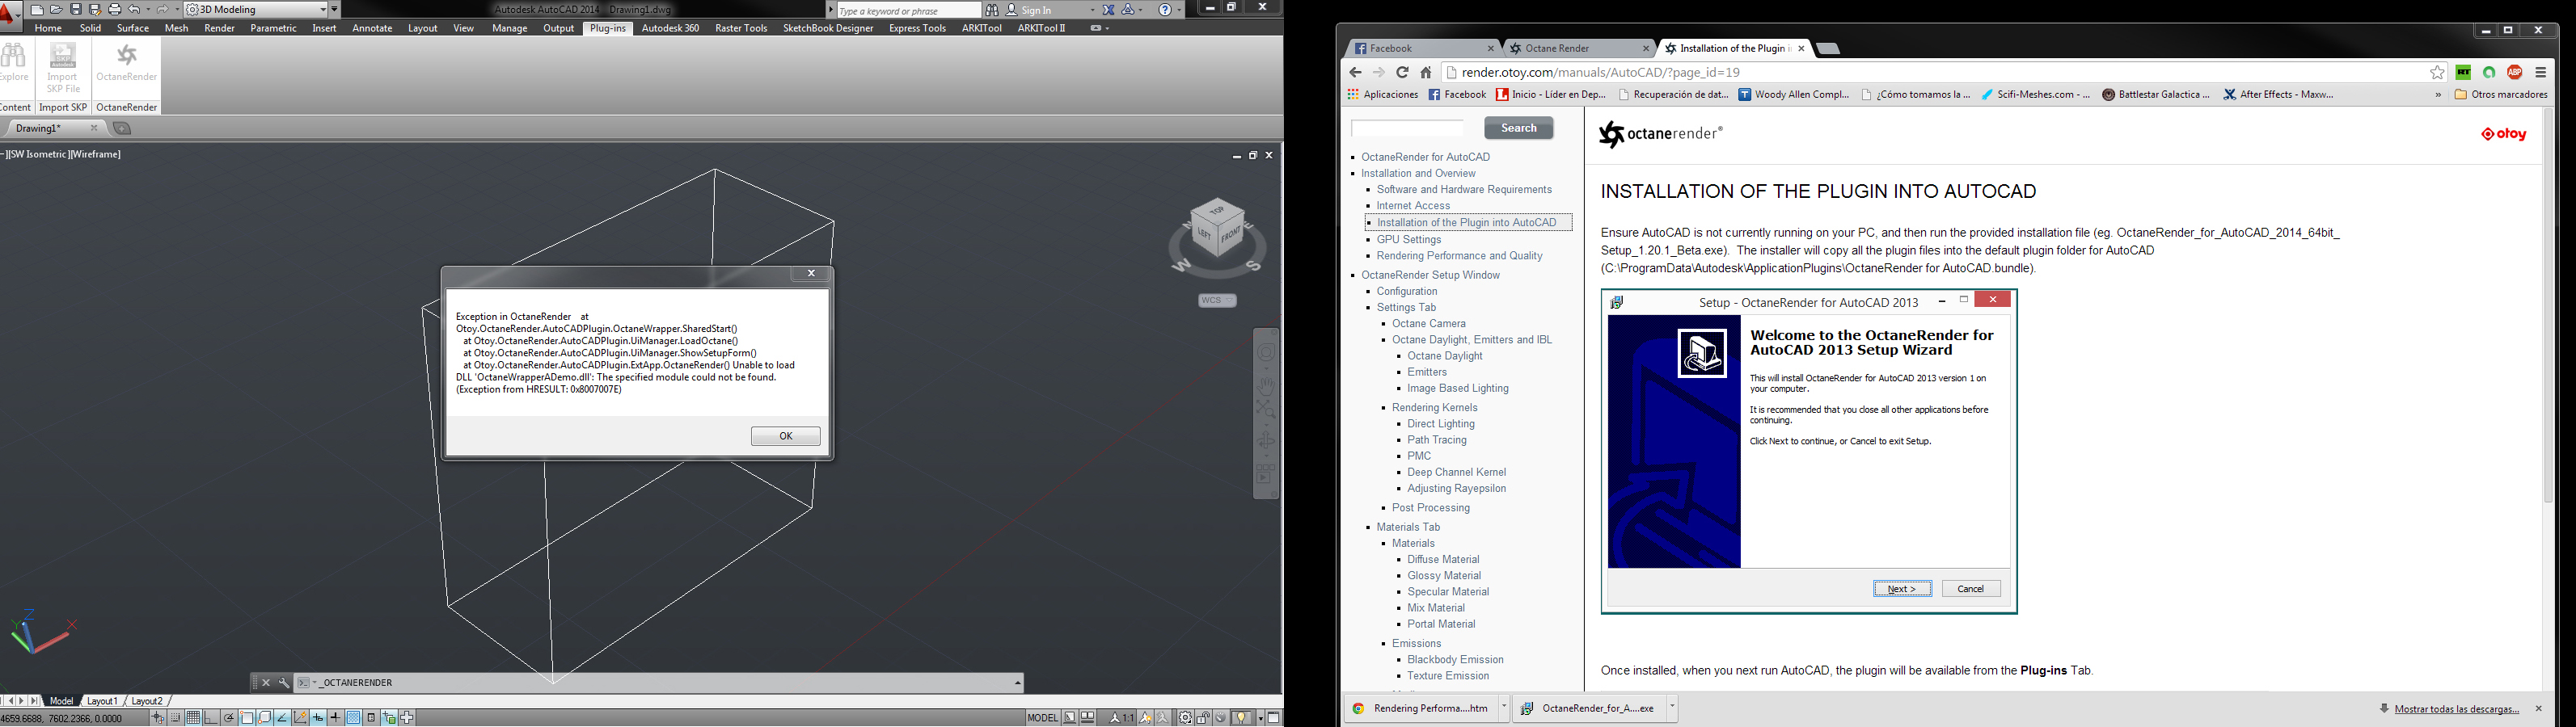Viewport: 2576px width, 727px height.
Task: Click the command line customize wrench icon
Action: click(284, 683)
